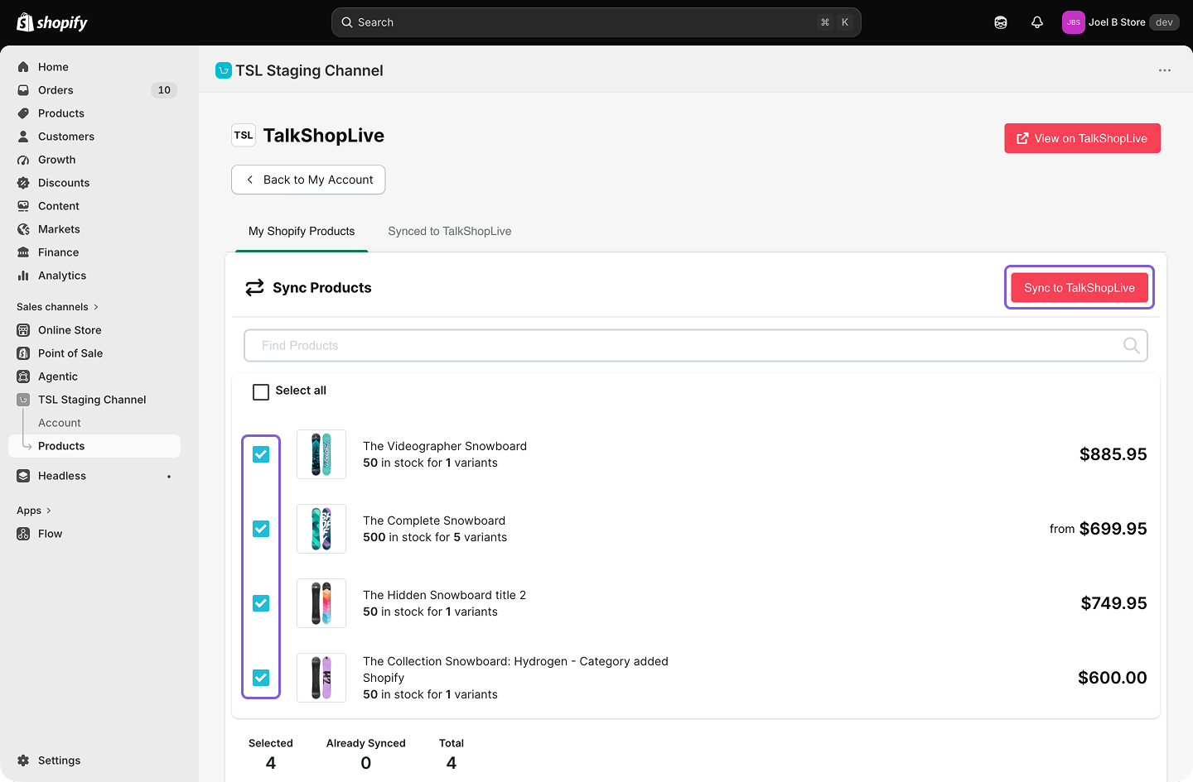Go Back to My Account
The height and width of the screenshot is (782, 1193).
click(308, 180)
